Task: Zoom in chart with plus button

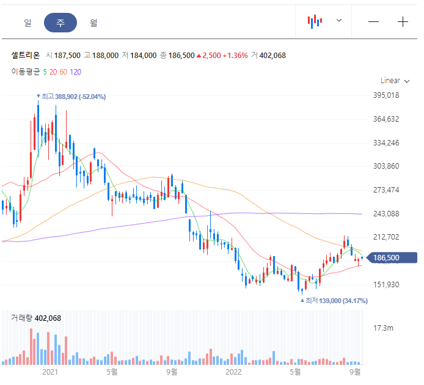Action: pyautogui.click(x=403, y=21)
